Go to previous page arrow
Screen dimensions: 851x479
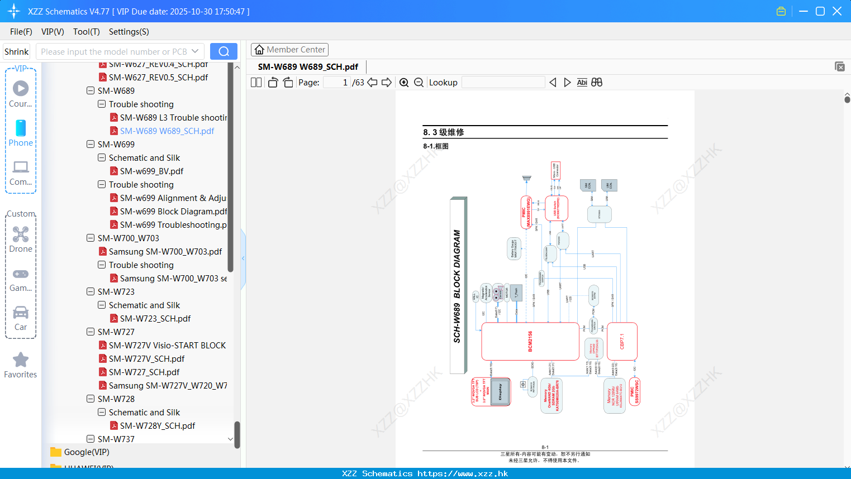click(372, 83)
